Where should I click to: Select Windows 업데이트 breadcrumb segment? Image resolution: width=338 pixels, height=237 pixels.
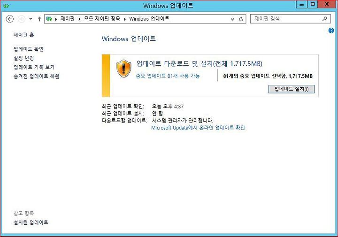click(149, 19)
